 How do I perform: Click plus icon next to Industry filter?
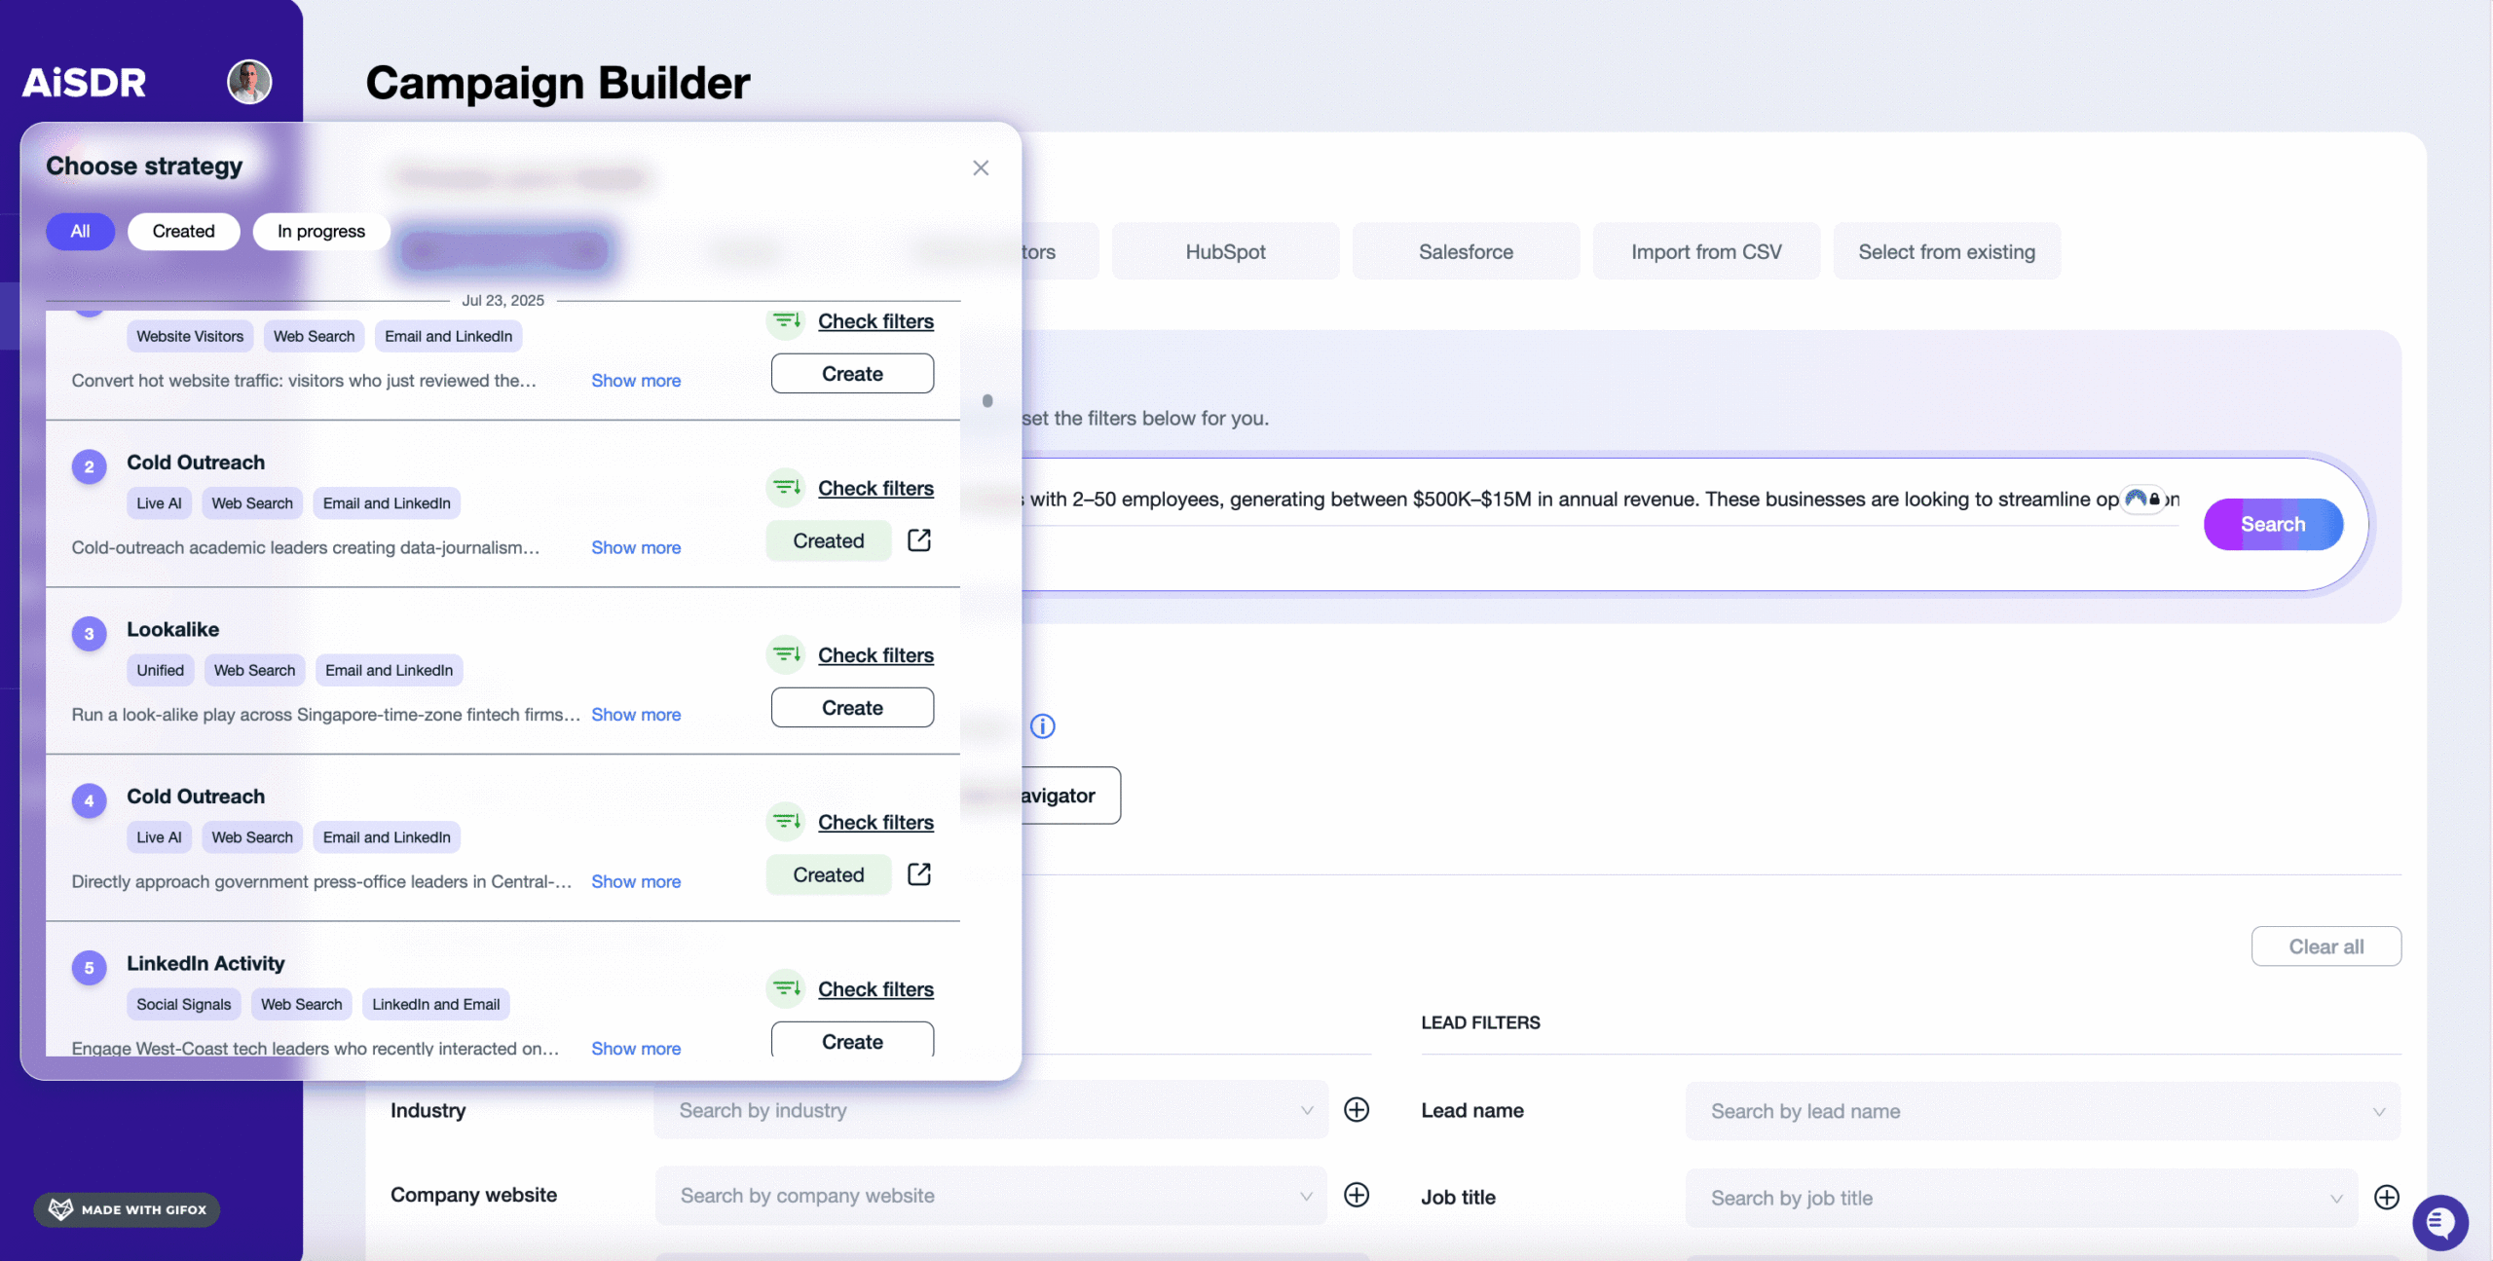[x=1357, y=1110]
